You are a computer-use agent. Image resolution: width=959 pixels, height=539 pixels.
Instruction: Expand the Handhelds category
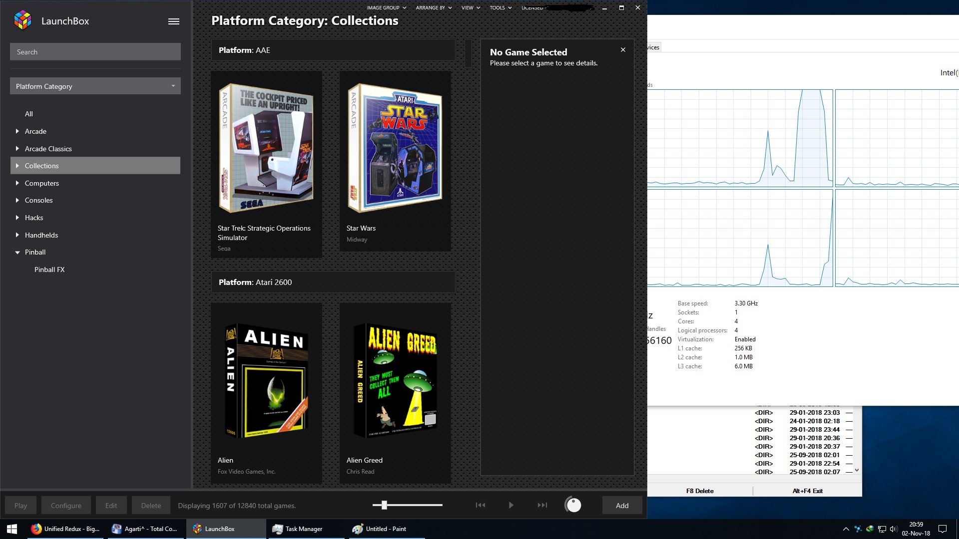[17, 235]
